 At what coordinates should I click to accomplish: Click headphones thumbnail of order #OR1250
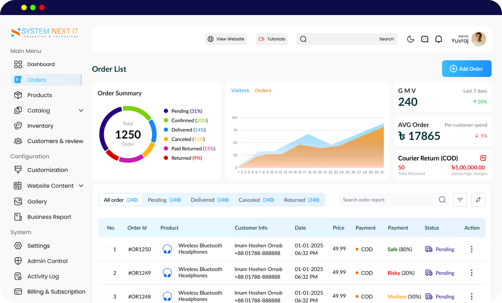tap(167, 249)
